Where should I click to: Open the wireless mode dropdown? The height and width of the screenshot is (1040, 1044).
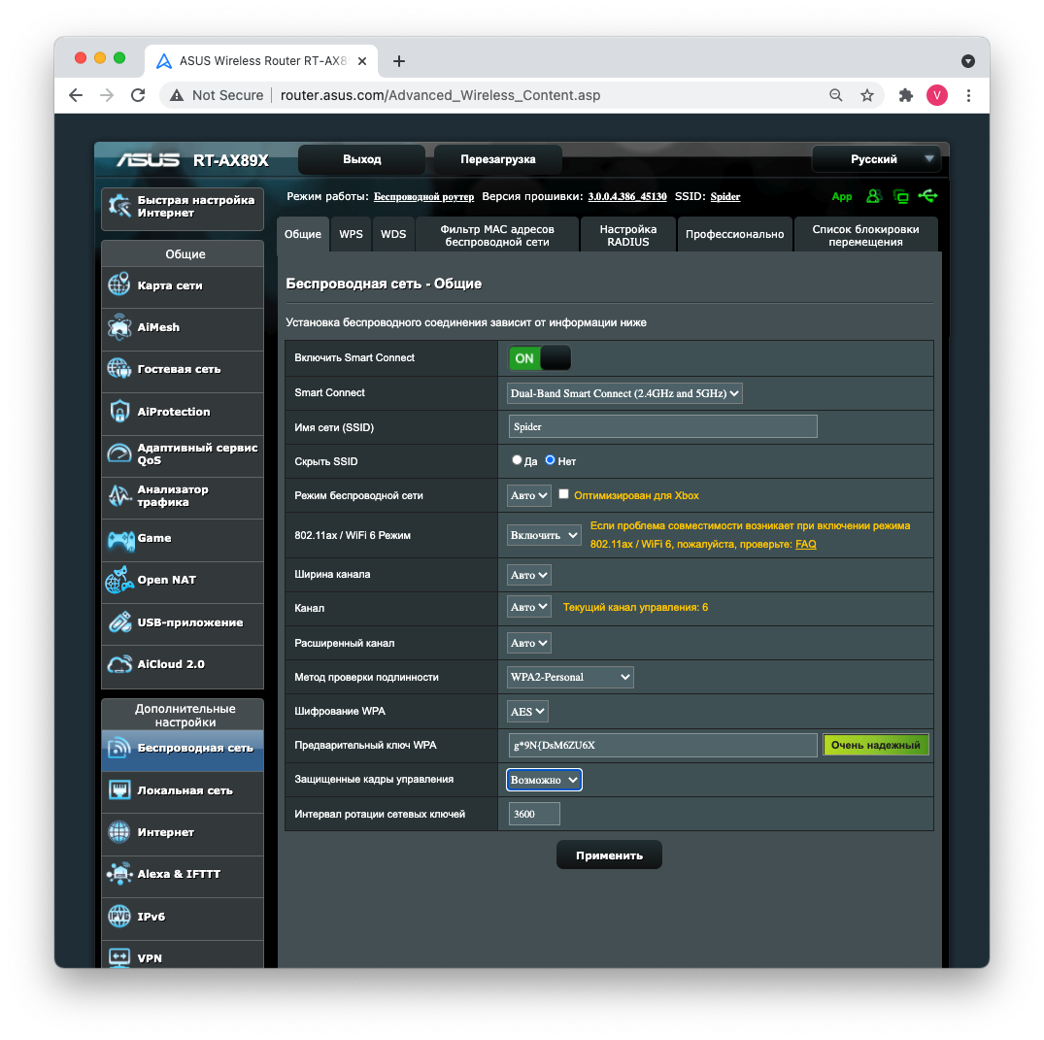point(528,495)
